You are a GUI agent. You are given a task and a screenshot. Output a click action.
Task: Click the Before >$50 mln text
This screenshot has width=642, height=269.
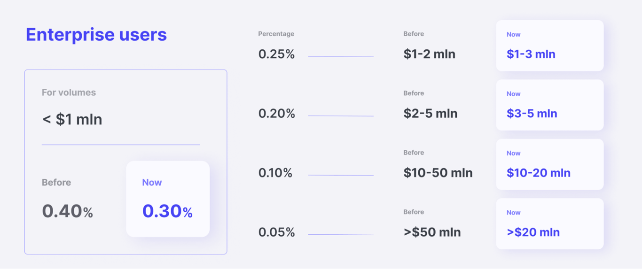click(x=432, y=232)
